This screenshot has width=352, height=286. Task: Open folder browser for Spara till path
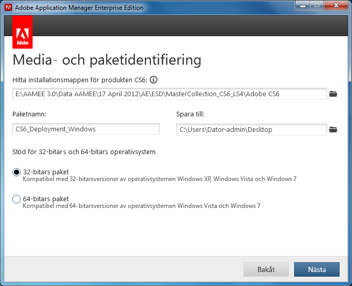pyautogui.click(x=333, y=130)
